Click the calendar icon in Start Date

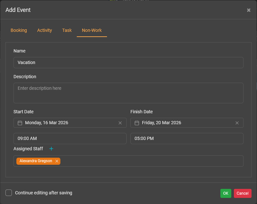pyautogui.click(x=20, y=123)
